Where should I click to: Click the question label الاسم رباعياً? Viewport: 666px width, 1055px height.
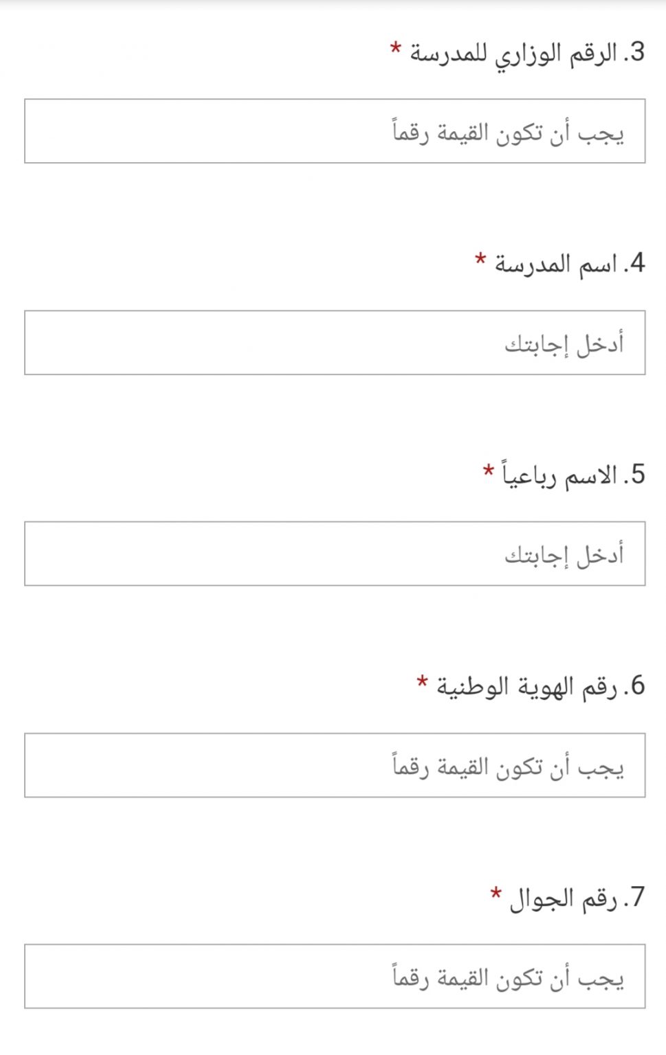(x=559, y=475)
